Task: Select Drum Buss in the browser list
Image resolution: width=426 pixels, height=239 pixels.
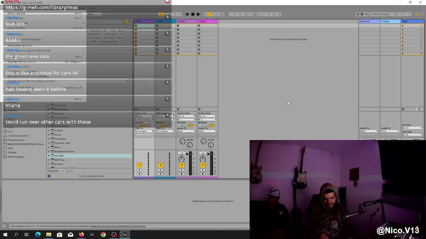Action: tap(61, 139)
